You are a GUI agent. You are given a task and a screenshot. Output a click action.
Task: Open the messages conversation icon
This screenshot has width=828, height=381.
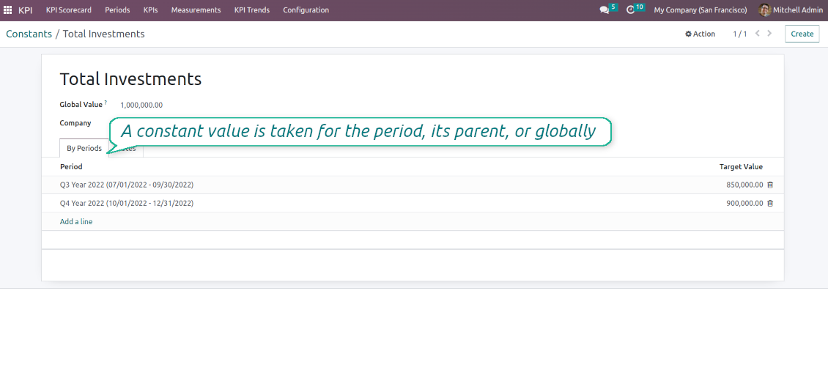[604, 10]
